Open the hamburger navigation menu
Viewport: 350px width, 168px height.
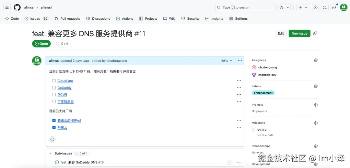[x=7, y=7]
